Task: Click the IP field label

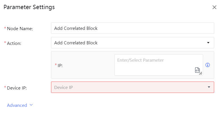Action: pos(60,65)
